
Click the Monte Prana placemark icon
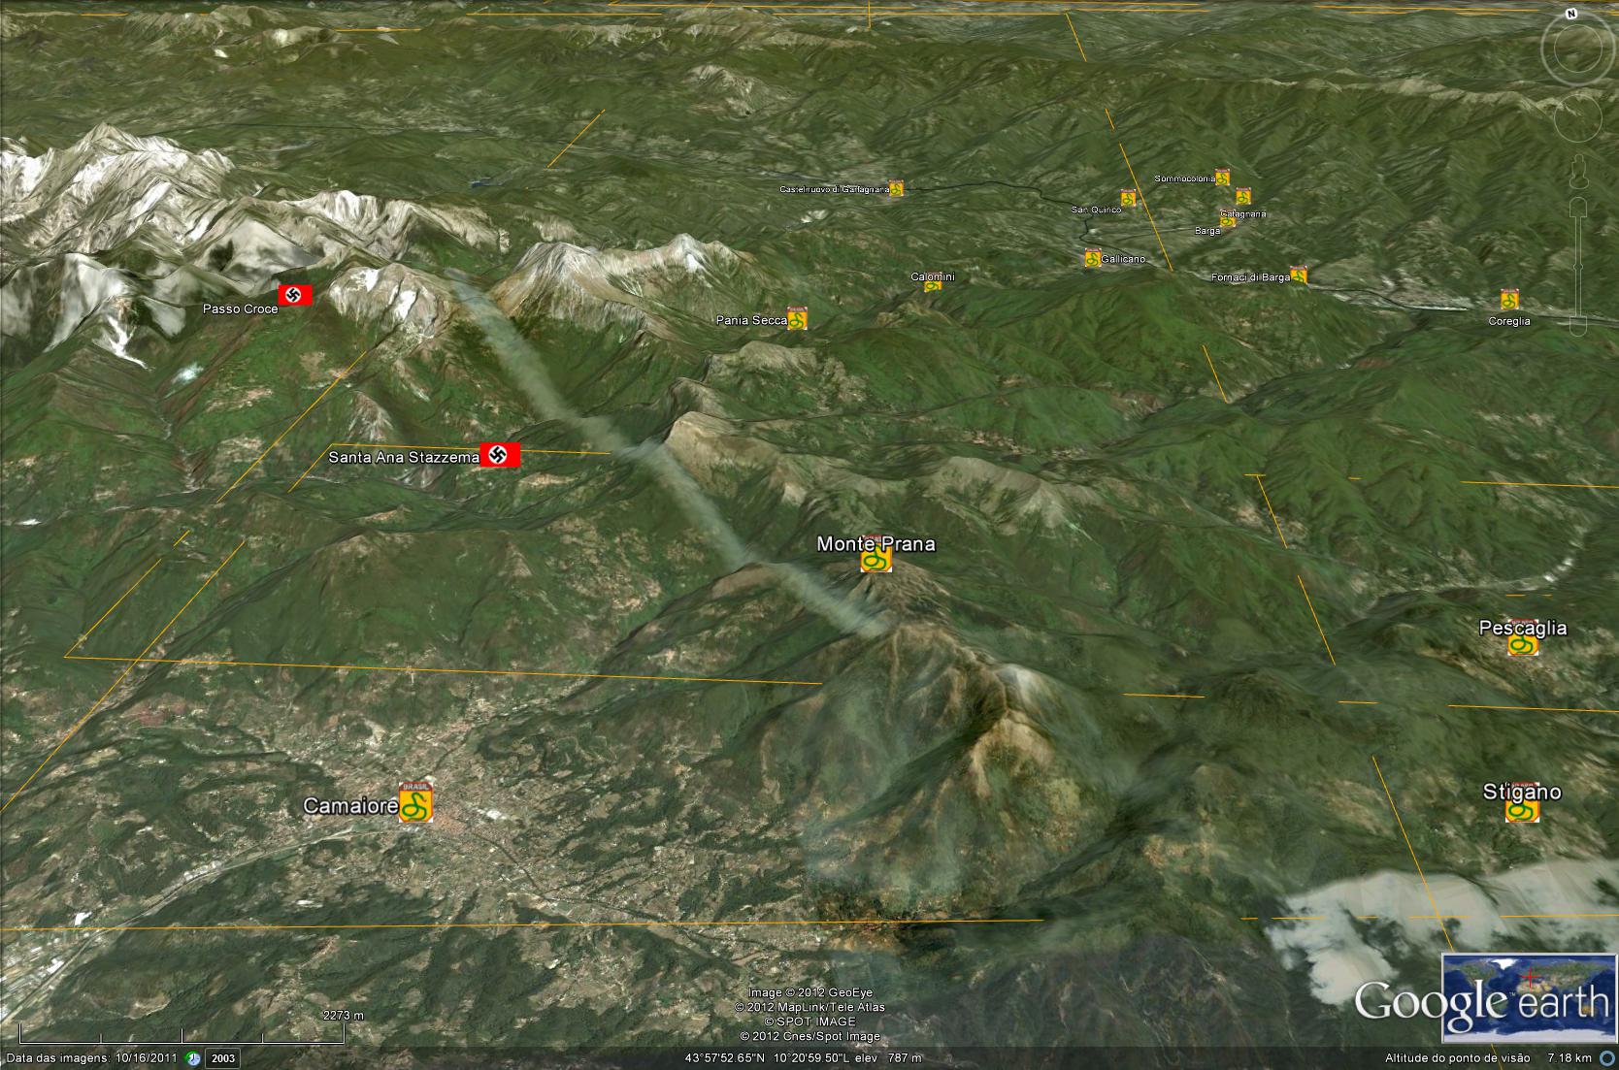(876, 560)
